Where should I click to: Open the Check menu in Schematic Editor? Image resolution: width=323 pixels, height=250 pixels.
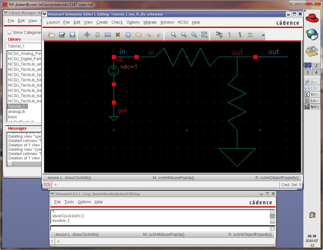117,22
